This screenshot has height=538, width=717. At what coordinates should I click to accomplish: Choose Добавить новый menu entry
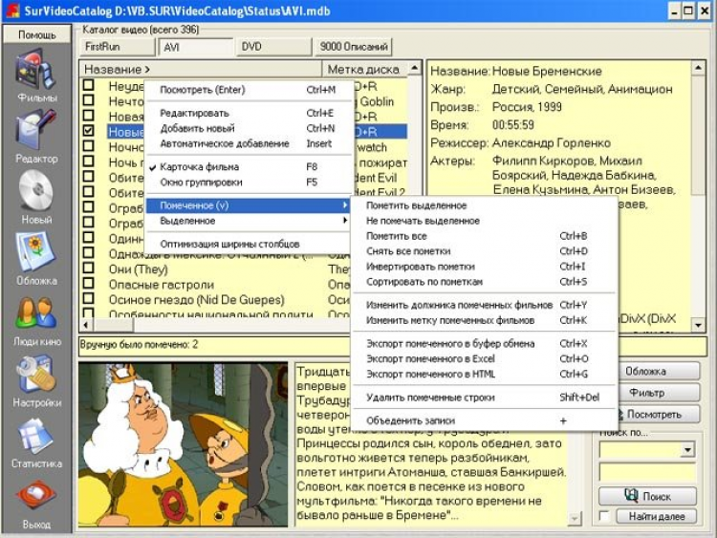(250, 128)
